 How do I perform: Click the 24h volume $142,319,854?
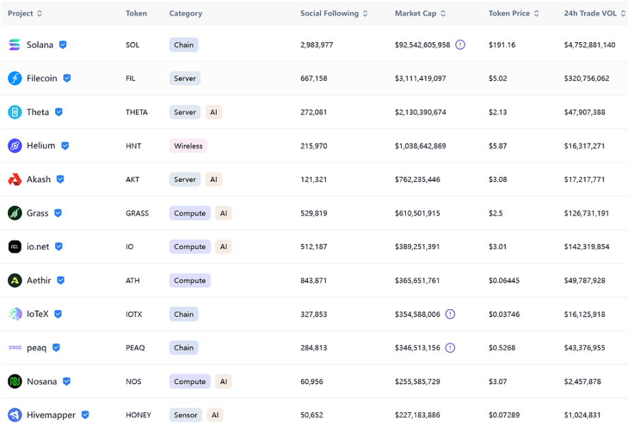point(586,247)
